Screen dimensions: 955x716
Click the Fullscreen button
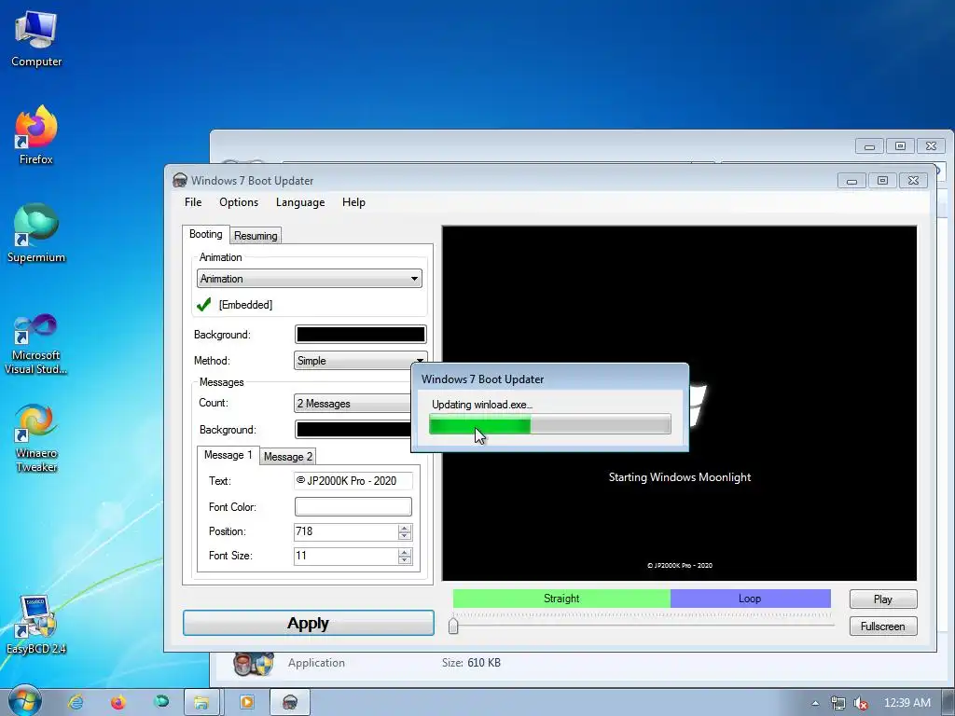click(883, 626)
